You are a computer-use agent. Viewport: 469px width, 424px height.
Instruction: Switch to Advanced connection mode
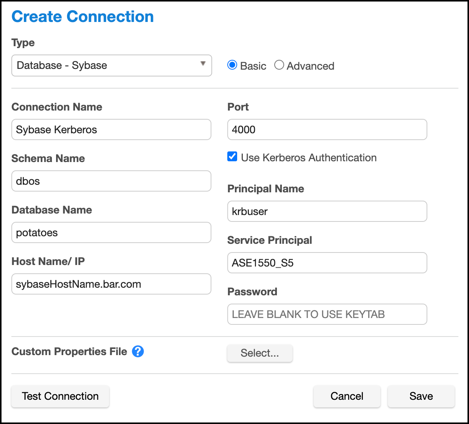tap(279, 65)
